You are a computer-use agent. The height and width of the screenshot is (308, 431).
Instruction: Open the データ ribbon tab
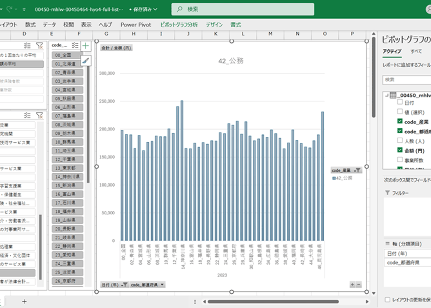point(49,25)
